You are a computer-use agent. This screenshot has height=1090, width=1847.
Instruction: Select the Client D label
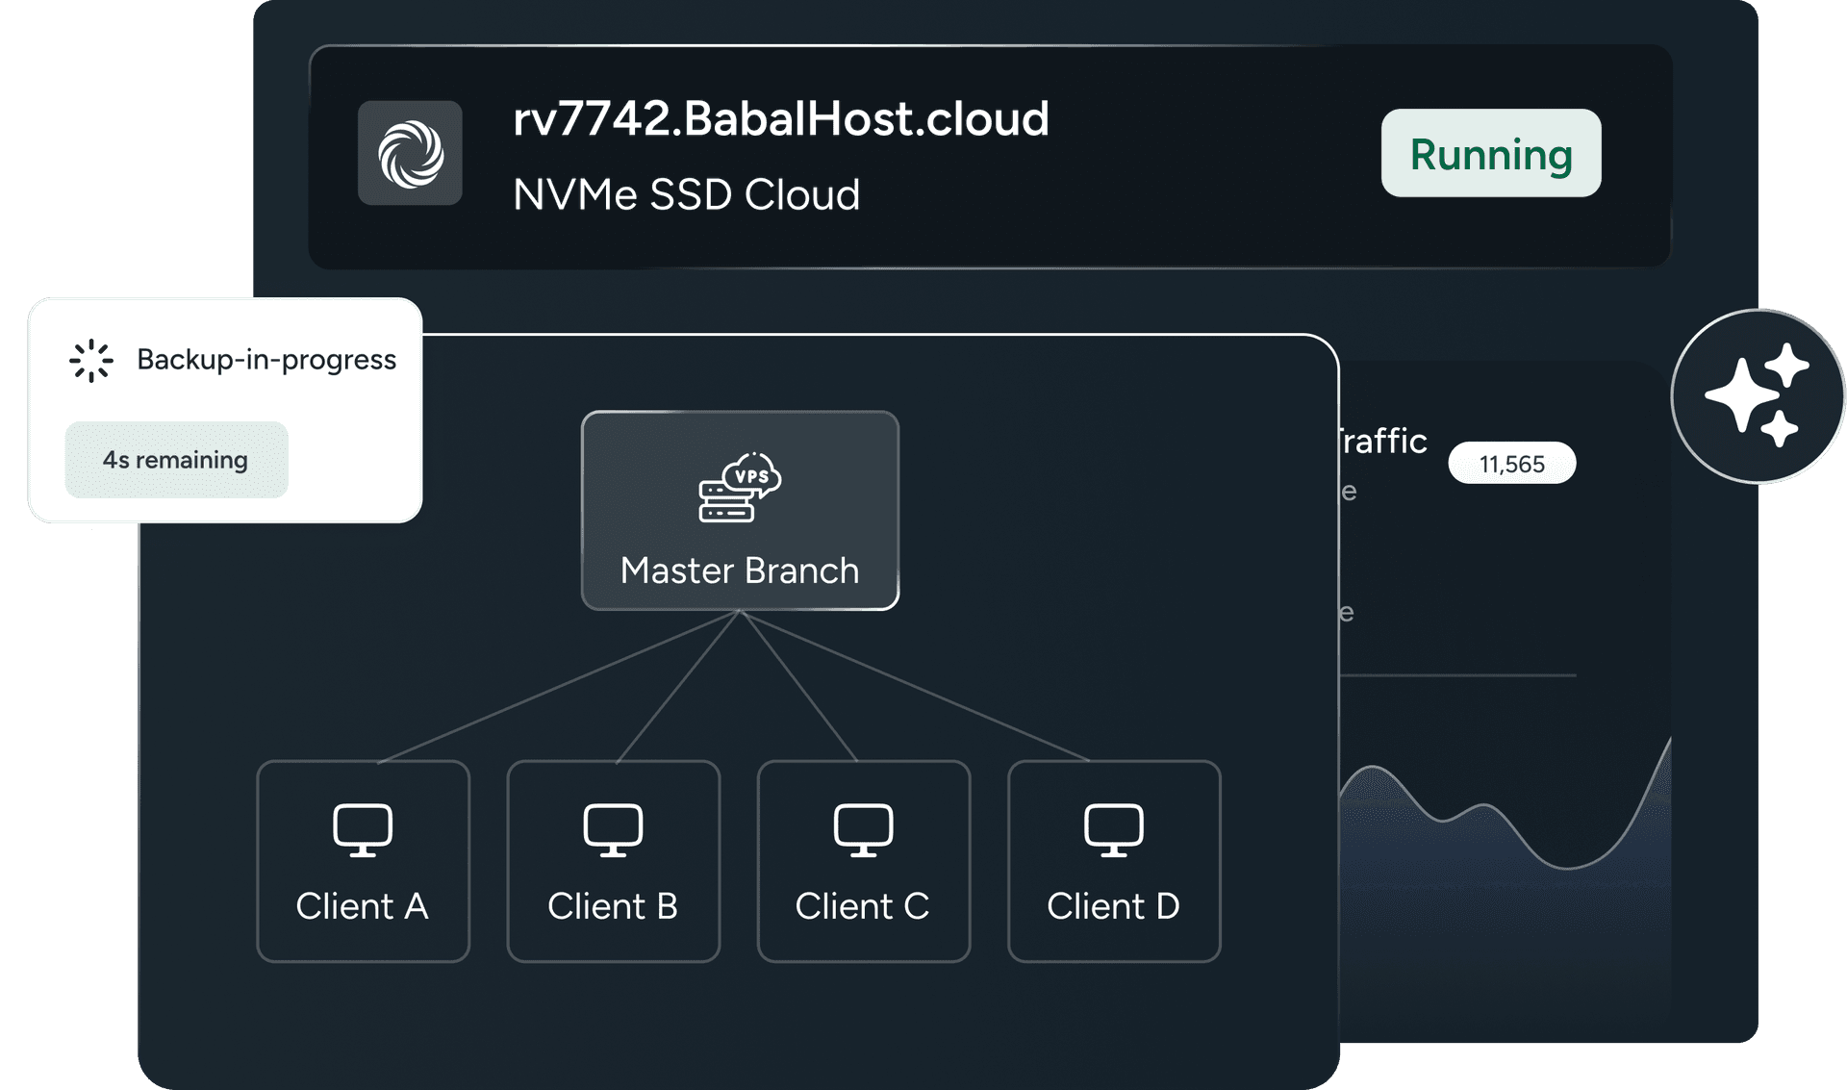click(x=1113, y=906)
